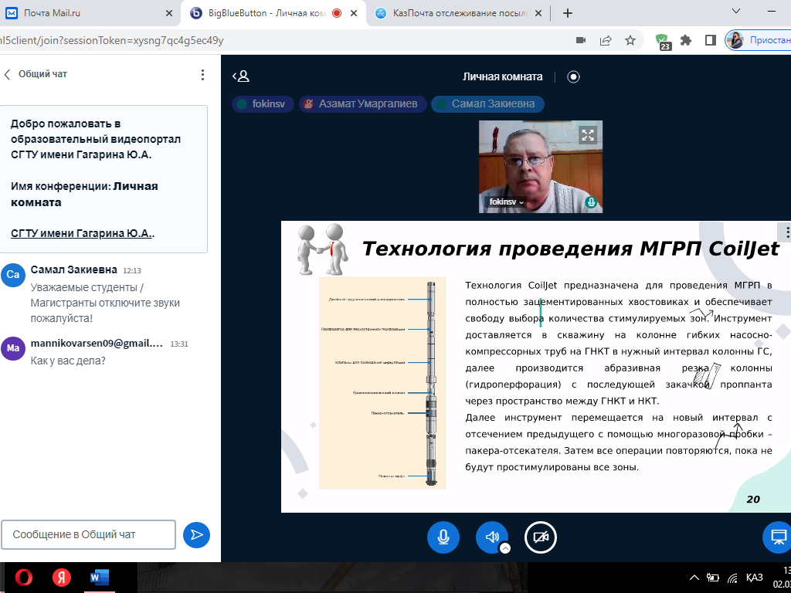Click the recording indicator next to Личная комната
Screen dimensions: 791x593
pyautogui.click(x=573, y=76)
